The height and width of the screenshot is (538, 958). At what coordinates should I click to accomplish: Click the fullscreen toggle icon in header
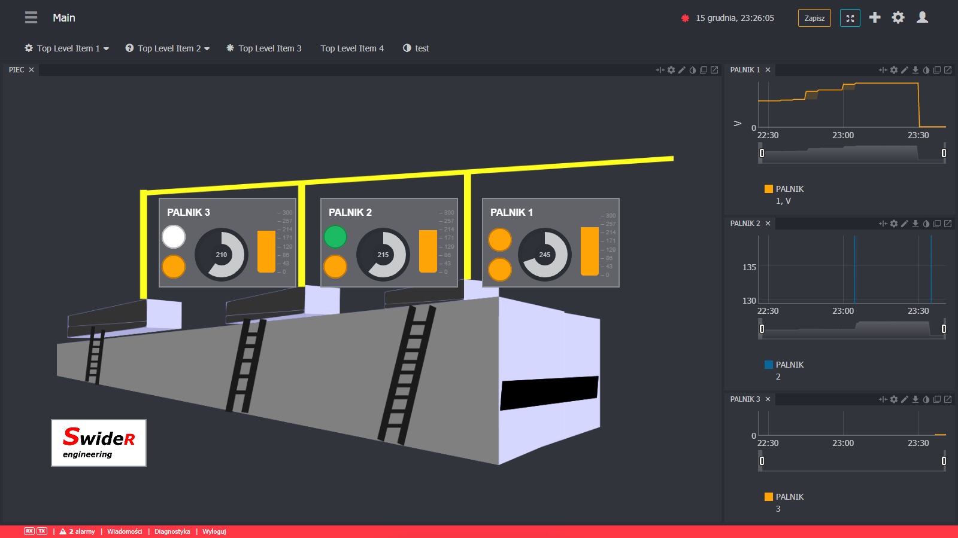(850, 18)
